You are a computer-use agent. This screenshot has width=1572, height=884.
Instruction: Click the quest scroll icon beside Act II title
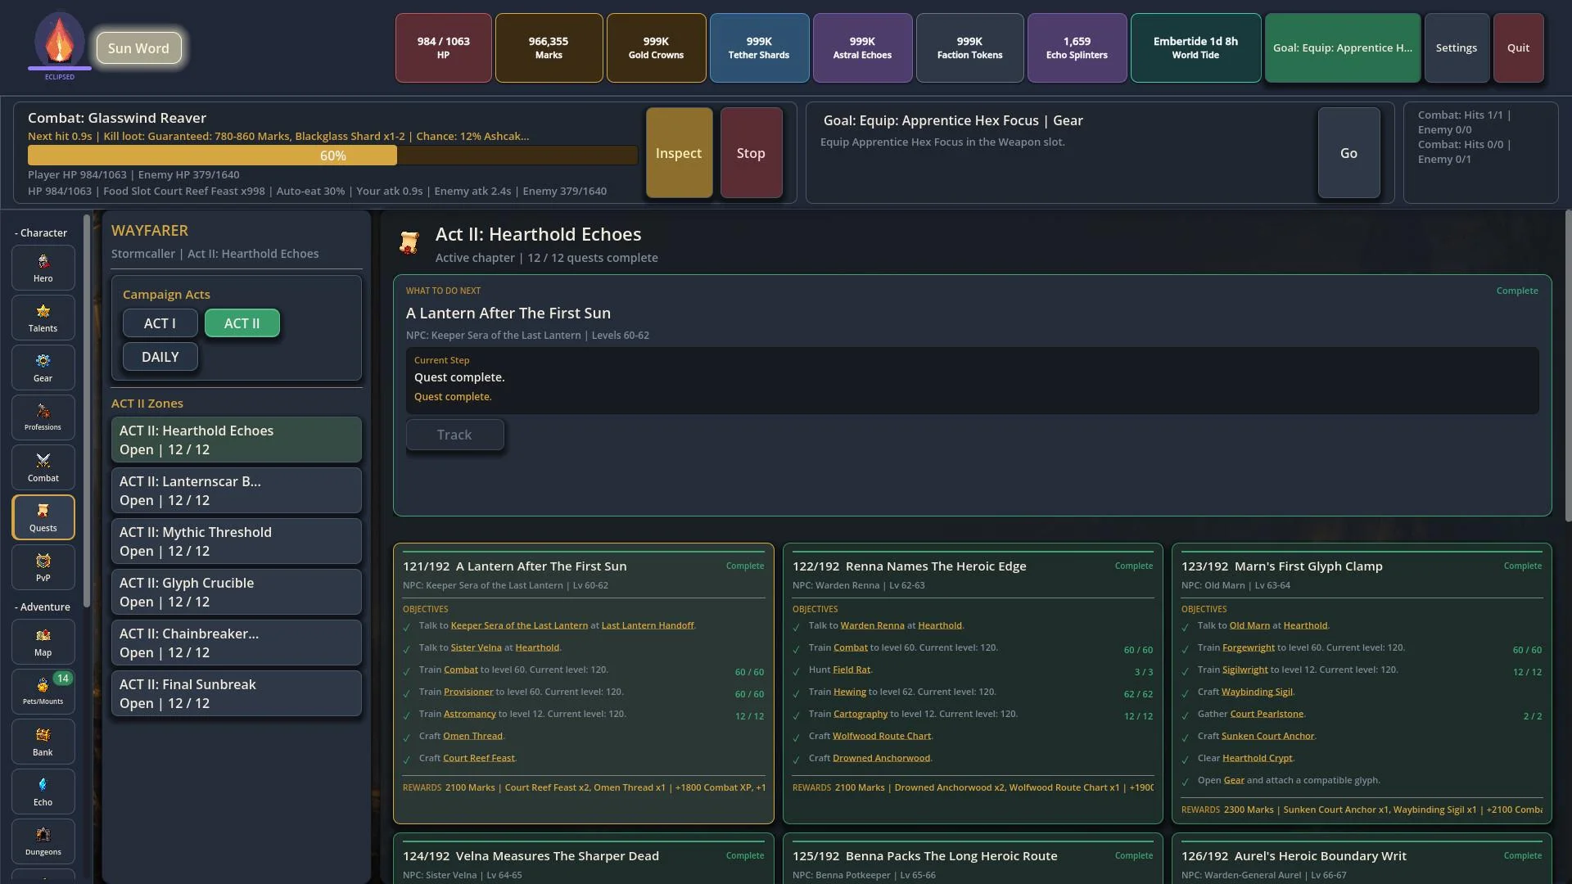point(409,242)
